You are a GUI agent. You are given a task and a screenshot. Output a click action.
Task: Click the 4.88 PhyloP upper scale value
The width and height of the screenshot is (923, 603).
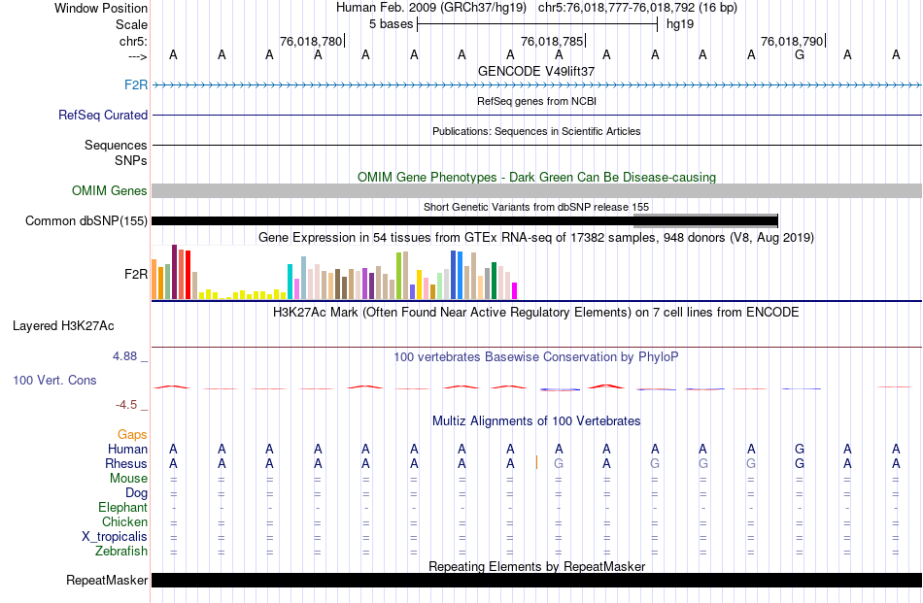(124, 356)
